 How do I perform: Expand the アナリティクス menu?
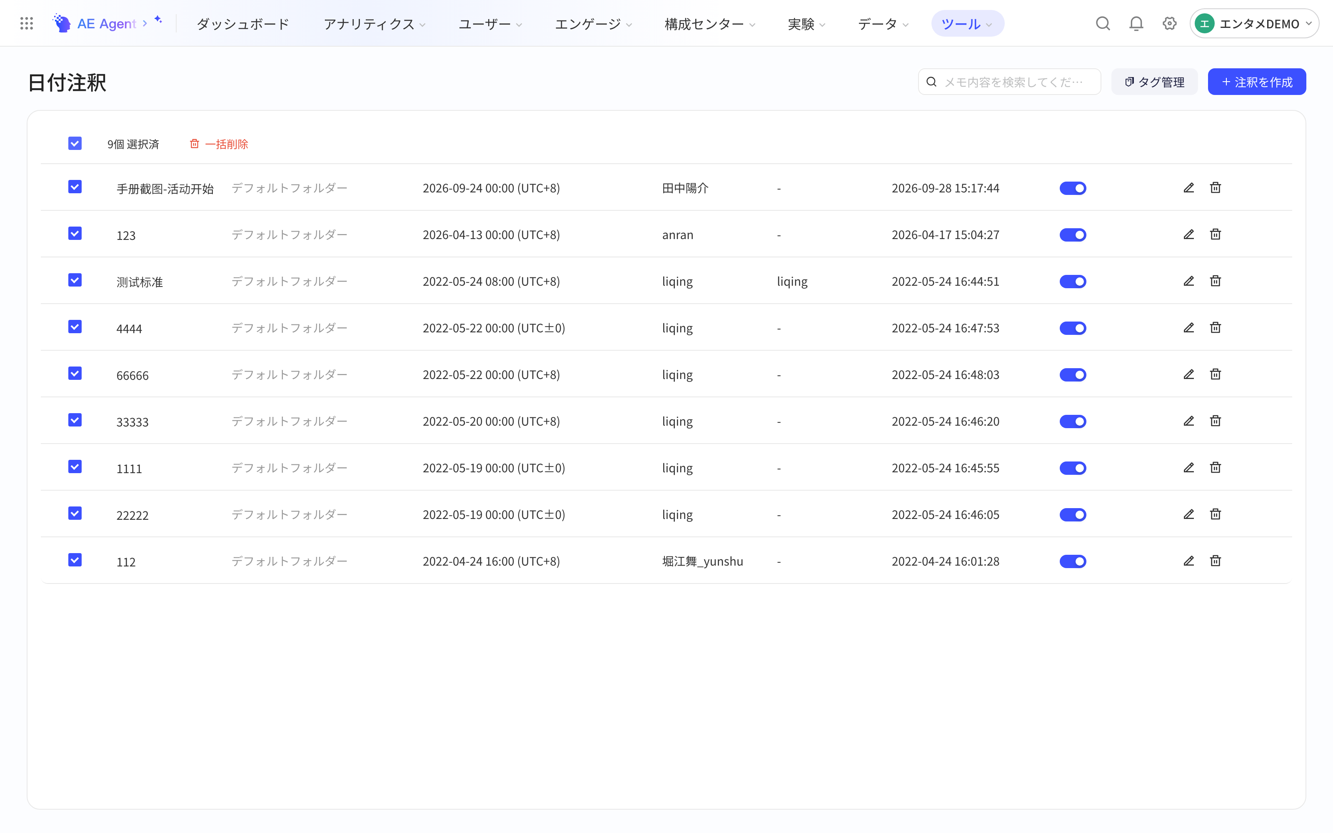(374, 24)
